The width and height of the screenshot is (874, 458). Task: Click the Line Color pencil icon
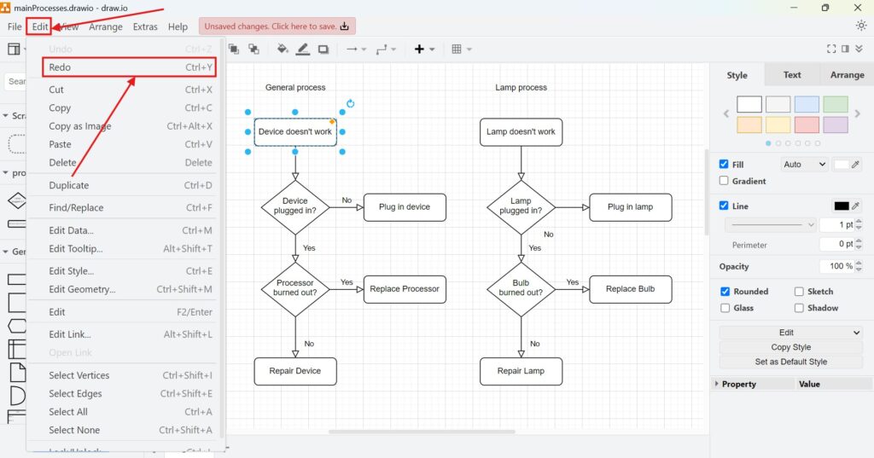303,49
